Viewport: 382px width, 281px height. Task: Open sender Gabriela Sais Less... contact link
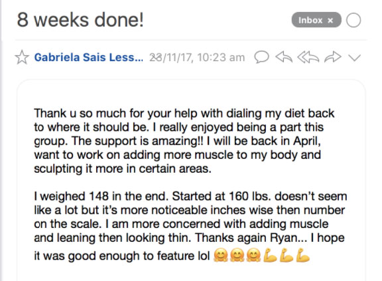point(89,57)
